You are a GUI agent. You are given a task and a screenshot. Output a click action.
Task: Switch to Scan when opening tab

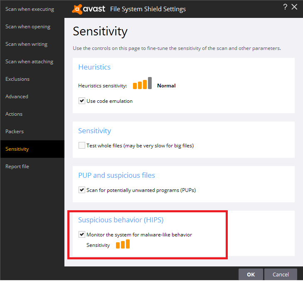(x=28, y=27)
